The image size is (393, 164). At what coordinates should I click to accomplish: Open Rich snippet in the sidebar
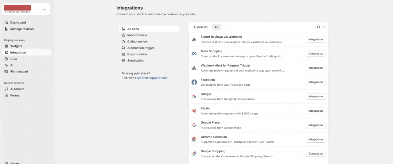[x=19, y=72]
